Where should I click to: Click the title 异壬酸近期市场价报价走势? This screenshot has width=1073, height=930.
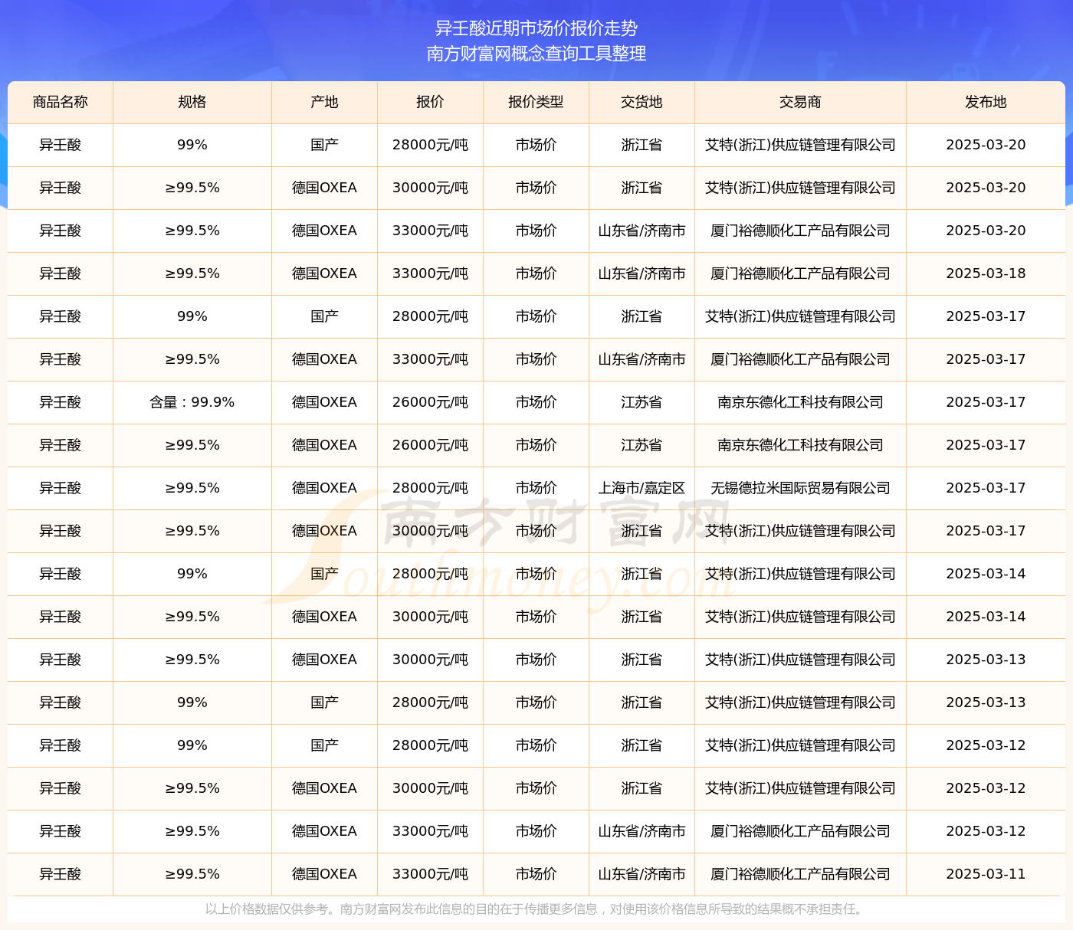536,28
